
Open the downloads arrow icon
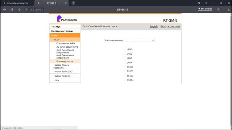point(229,10)
